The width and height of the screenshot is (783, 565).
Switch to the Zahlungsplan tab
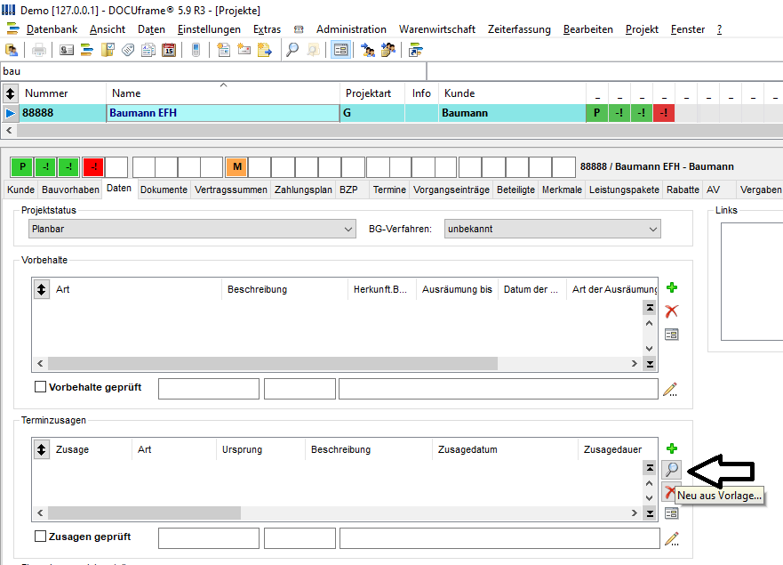coord(303,190)
